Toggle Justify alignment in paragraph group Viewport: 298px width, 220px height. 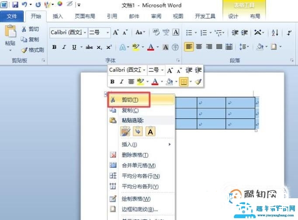point(219,47)
